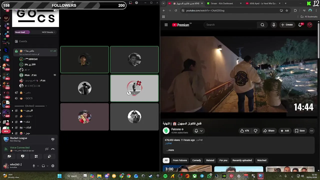Dislike the YouTube video
The height and width of the screenshot is (180, 320).
tap(255, 131)
